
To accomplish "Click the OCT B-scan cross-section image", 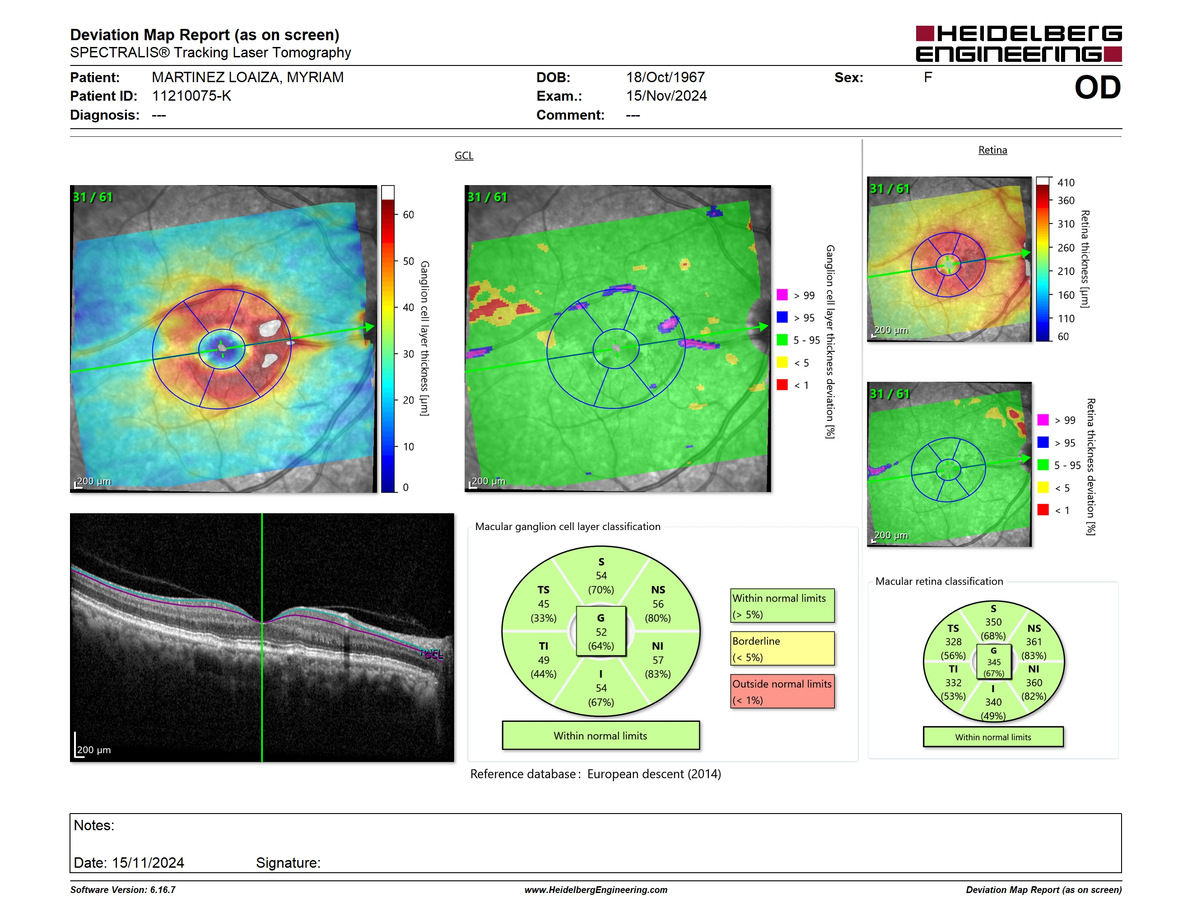I will point(262,637).
